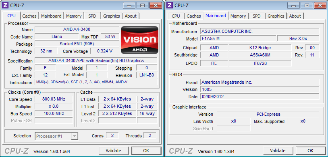The width and height of the screenshot is (328, 157).
Task: Click the Link Width x0 field
Action: click(233, 121)
